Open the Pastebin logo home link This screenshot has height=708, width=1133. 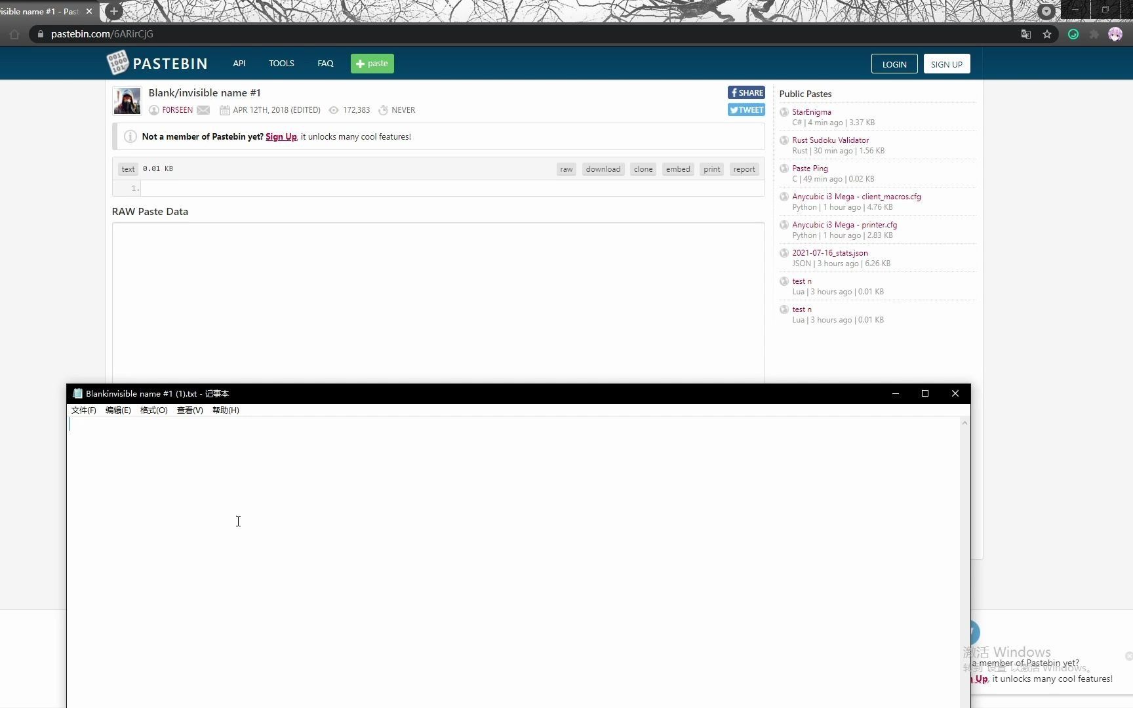pyautogui.click(x=157, y=63)
